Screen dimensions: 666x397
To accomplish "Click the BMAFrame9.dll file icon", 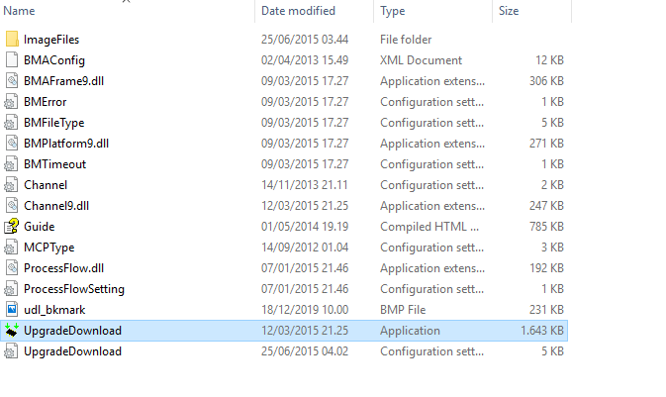I will pyautogui.click(x=12, y=81).
